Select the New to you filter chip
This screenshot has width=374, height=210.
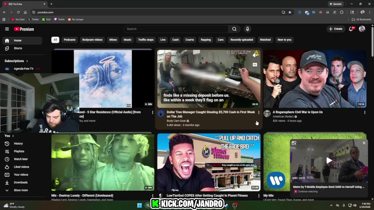click(284, 40)
